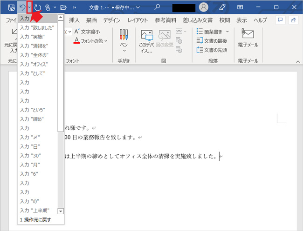The height and width of the screenshot is (231, 303).
Task: Open the comments icon button
Action: click(280, 20)
